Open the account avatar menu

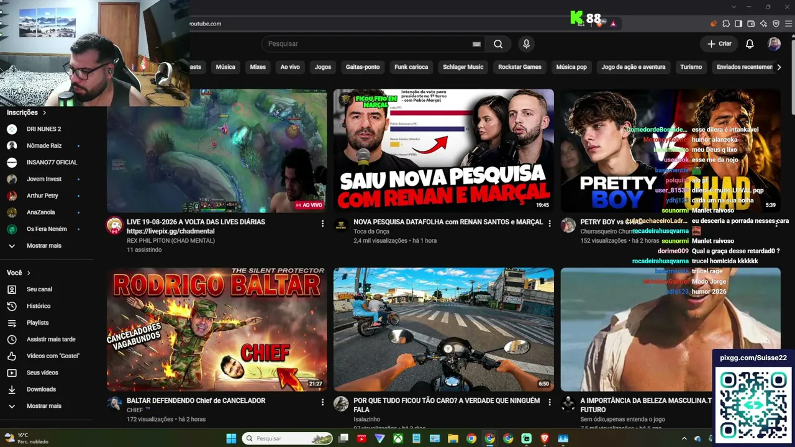click(x=774, y=44)
